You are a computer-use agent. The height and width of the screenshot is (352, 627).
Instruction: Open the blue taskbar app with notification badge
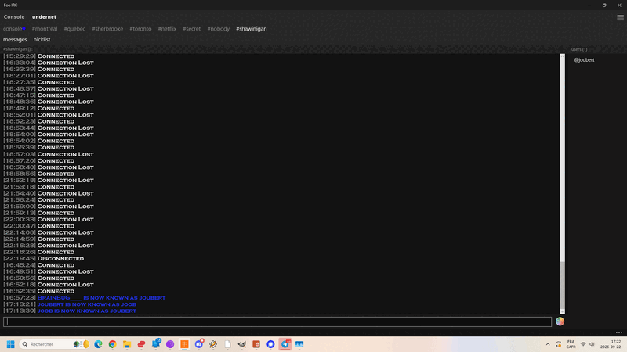[155, 344]
